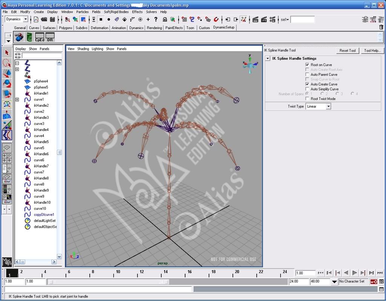Screen dimensions: 386x301
Task: Collapse the IK Spline Handle Settings section
Action: click(268, 58)
